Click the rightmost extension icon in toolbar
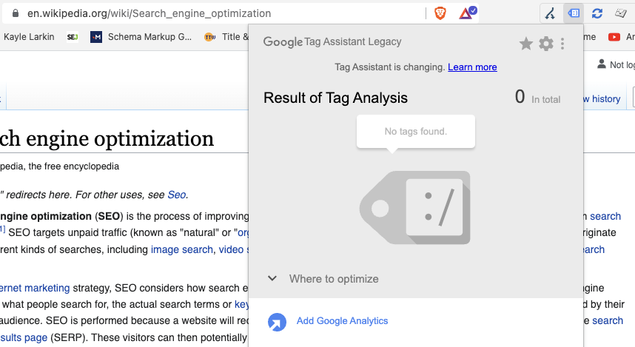Image resolution: width=635 pixels, height=347 pixels. click(620, 13)
